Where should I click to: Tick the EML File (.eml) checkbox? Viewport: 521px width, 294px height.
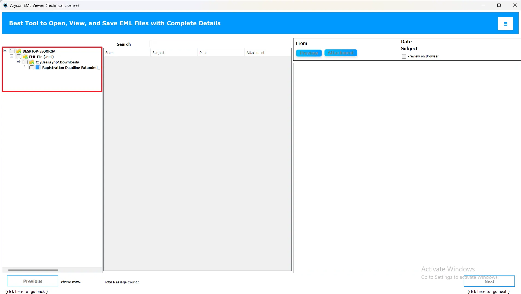click(19, 57)
